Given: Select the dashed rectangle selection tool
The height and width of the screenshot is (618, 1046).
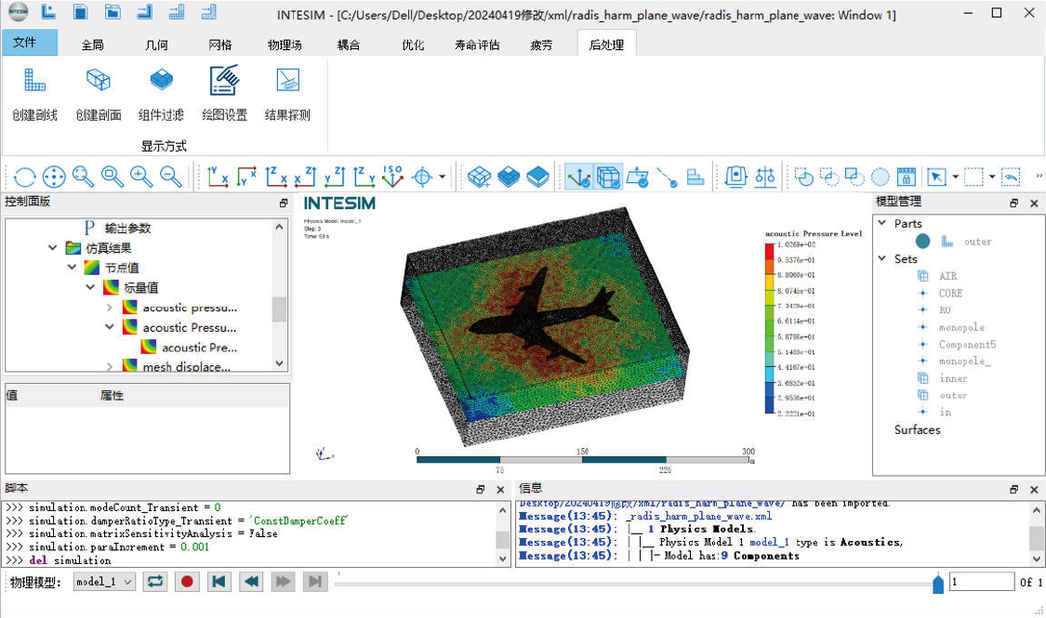Looking at the screenshot, I should coord(974,177).
